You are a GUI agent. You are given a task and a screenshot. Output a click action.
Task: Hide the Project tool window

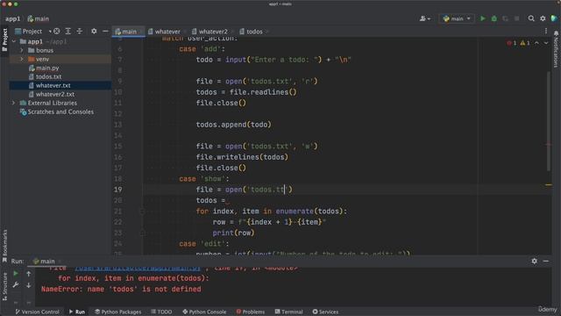[x=105, y=32]
